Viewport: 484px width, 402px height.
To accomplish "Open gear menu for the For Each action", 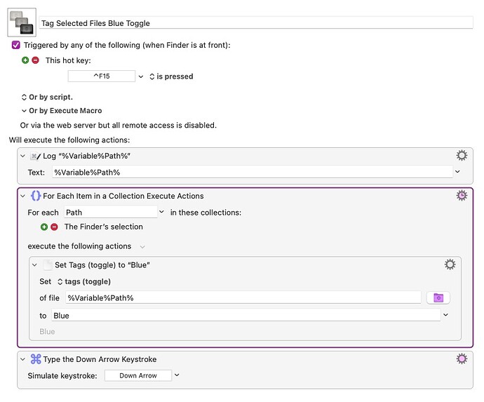I will (462, 196).
